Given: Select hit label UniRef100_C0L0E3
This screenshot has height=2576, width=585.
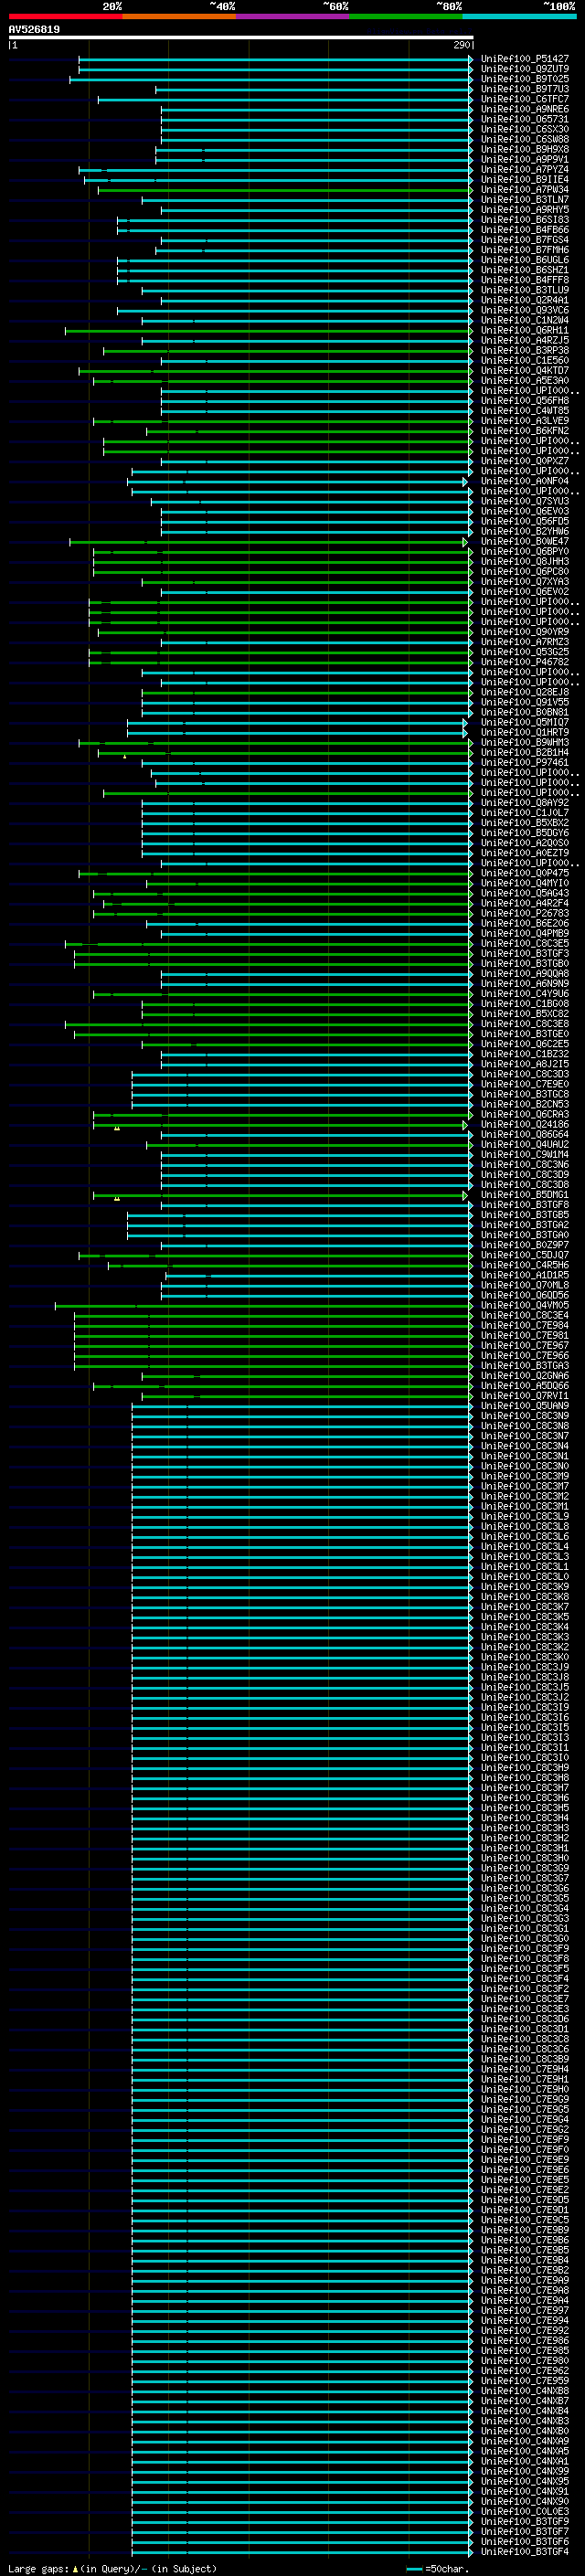Looking at the screenshot, I should 525,2512.
